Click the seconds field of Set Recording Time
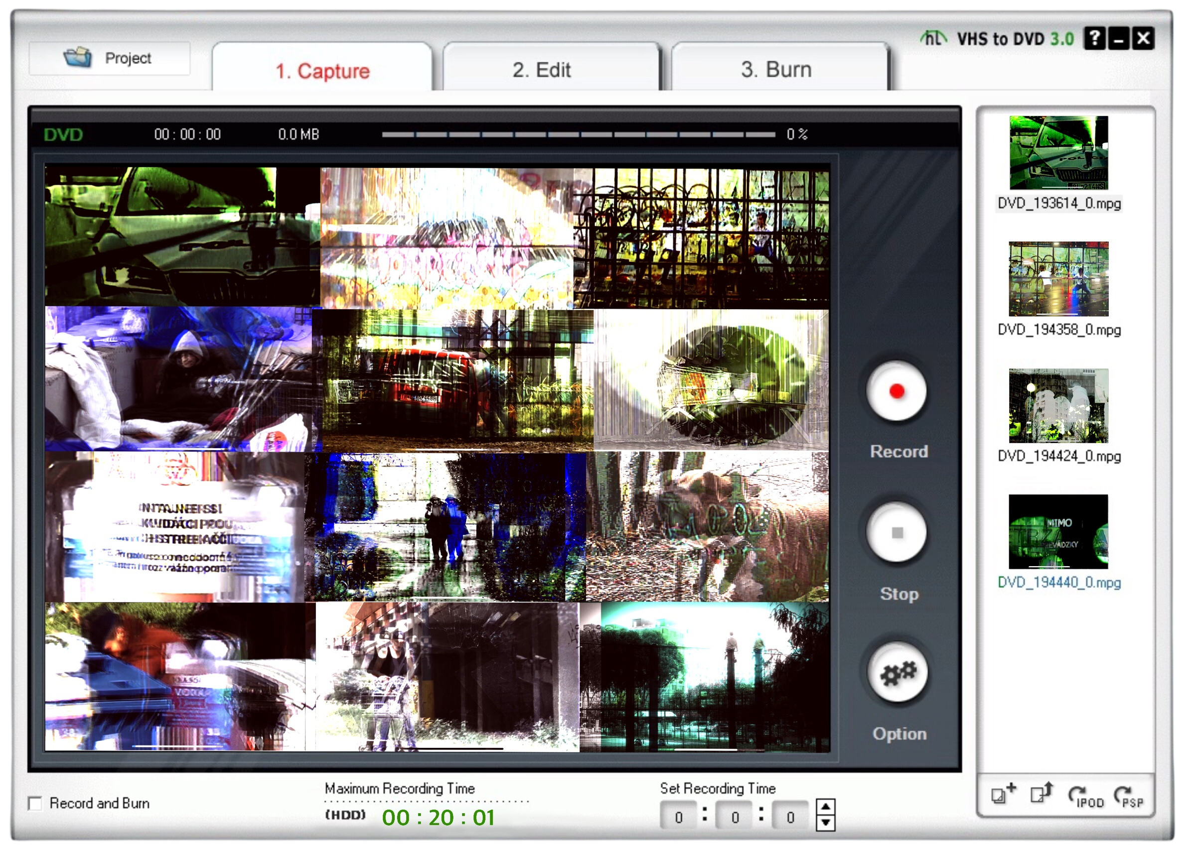The height and width of the screenshot is (854, 1196). [x=790, y=817]
